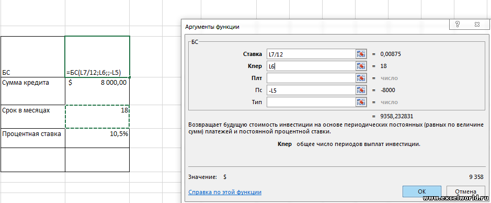
Task: Click the Отмена button
Action: click(x=465, y=191)
